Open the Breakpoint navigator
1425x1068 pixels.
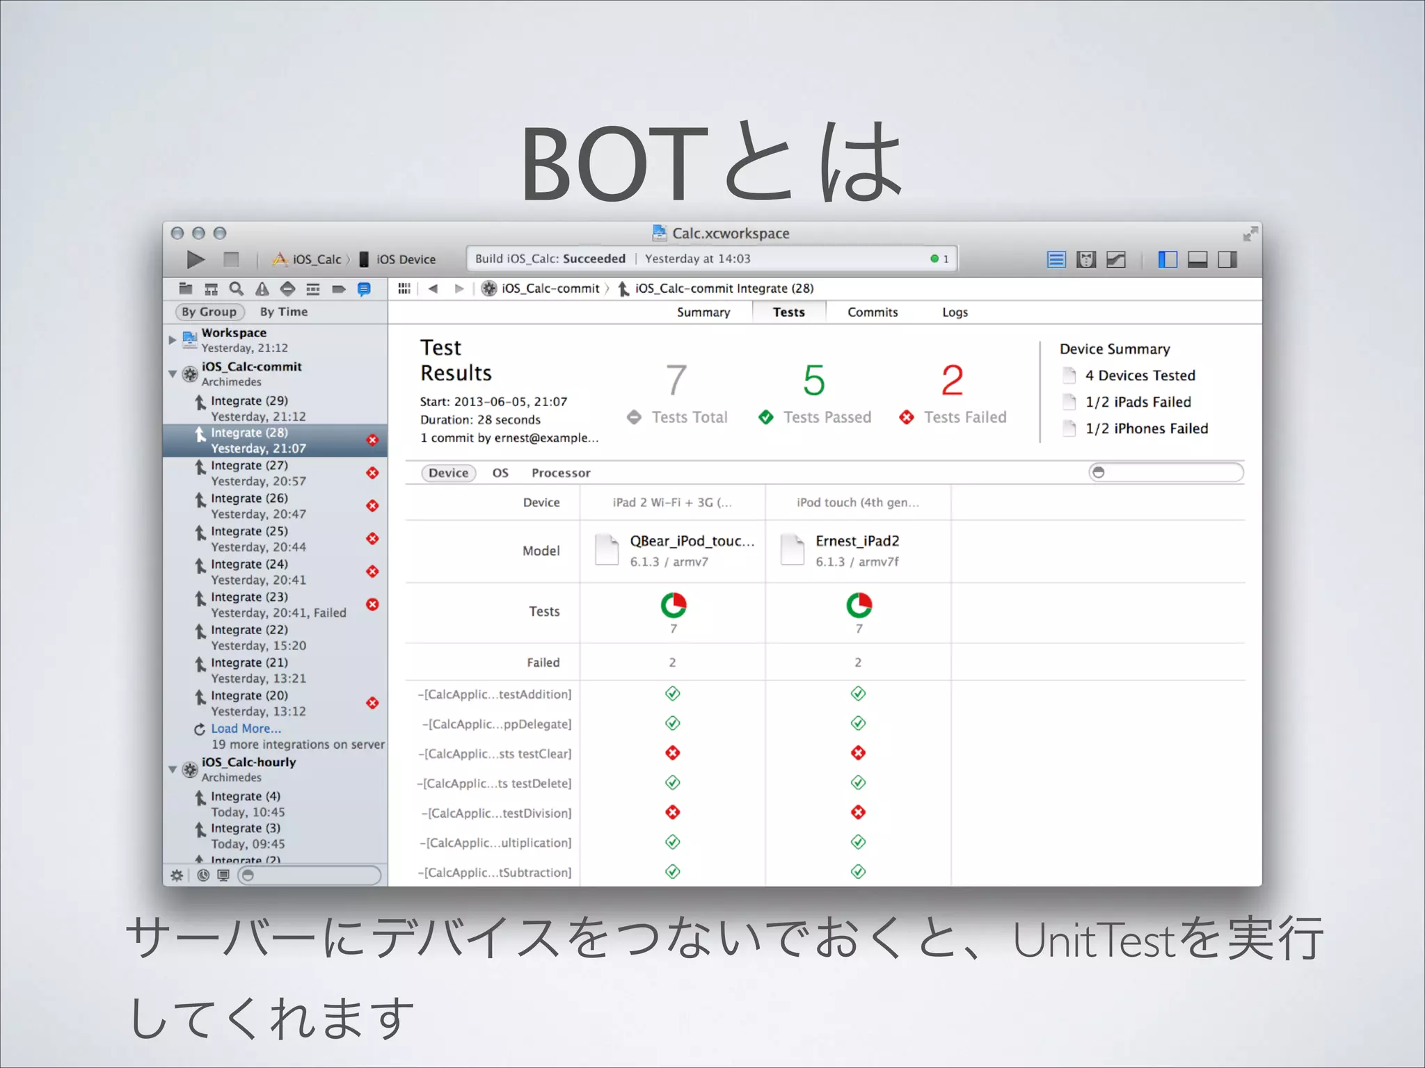(x=339, y=289)
